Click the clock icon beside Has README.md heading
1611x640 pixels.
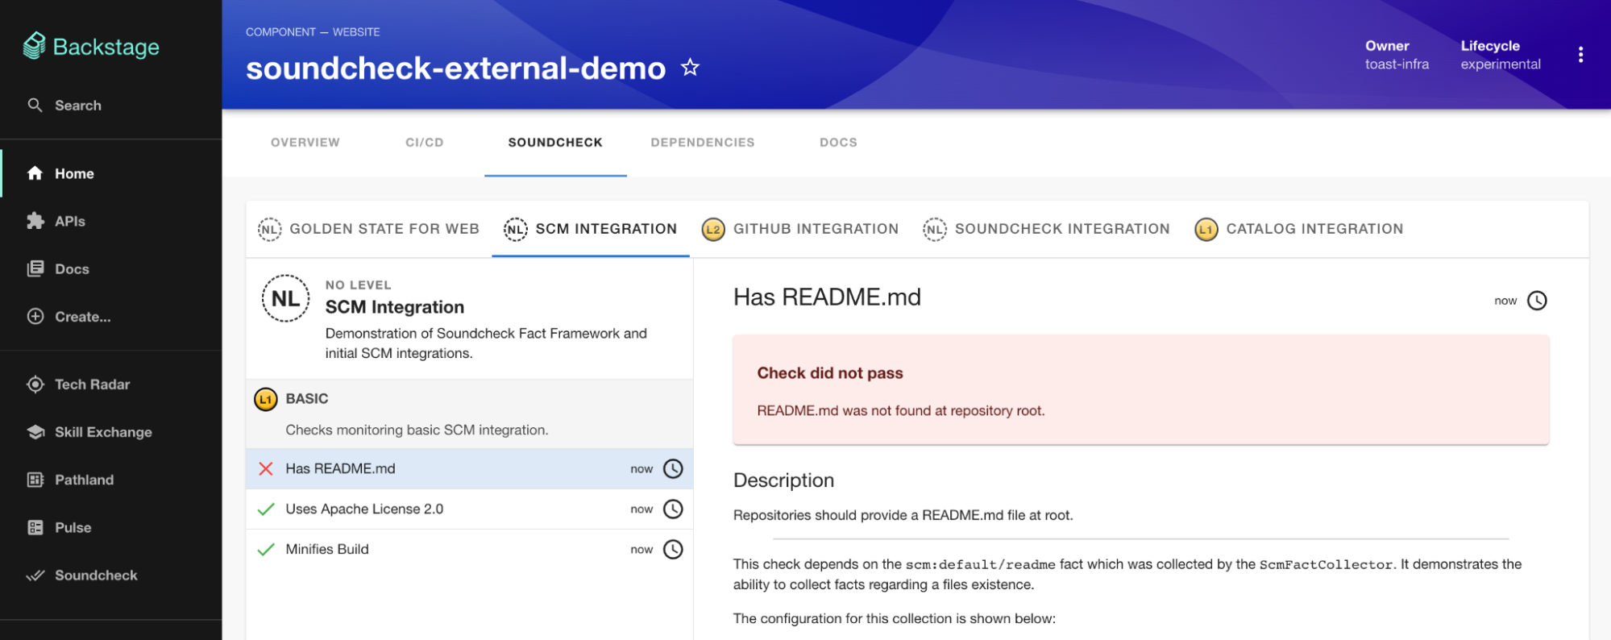1537,301
